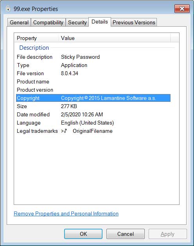This screenshot has height=246, width=194.
Task: Select the Size property label
Action: click(x=22, y=107)
